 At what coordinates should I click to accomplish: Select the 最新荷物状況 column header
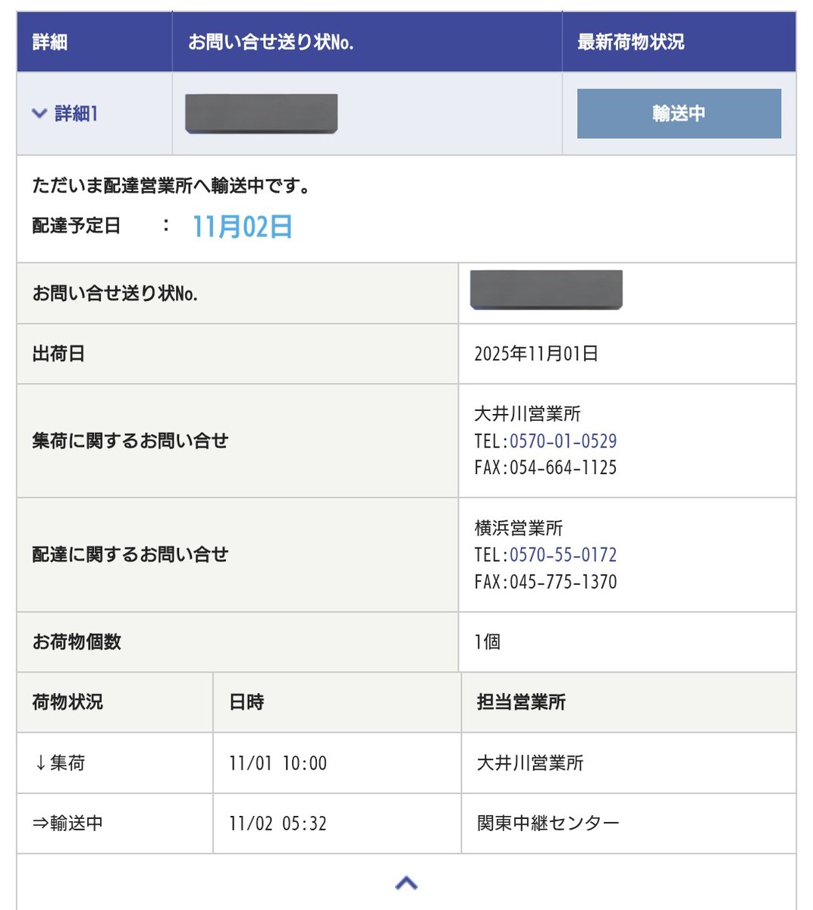[x=631, y=42]
